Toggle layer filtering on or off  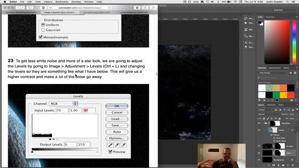297,110
